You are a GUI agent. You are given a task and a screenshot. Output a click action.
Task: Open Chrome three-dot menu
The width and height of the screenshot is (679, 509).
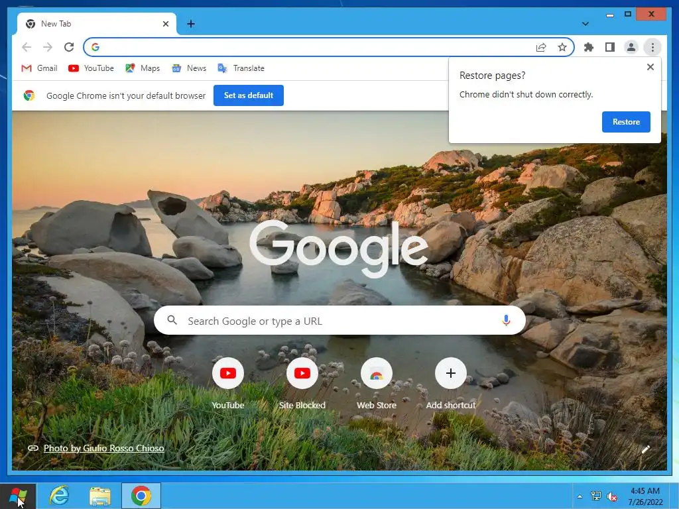click(x=652, y=47)
